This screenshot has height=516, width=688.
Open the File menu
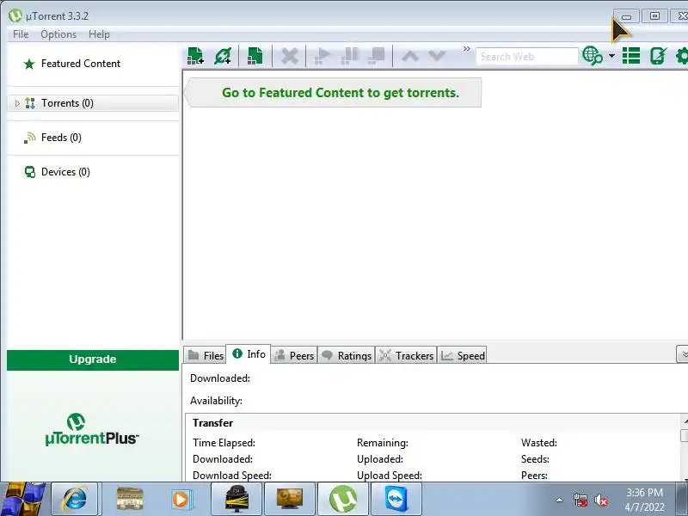click(21, 34)
